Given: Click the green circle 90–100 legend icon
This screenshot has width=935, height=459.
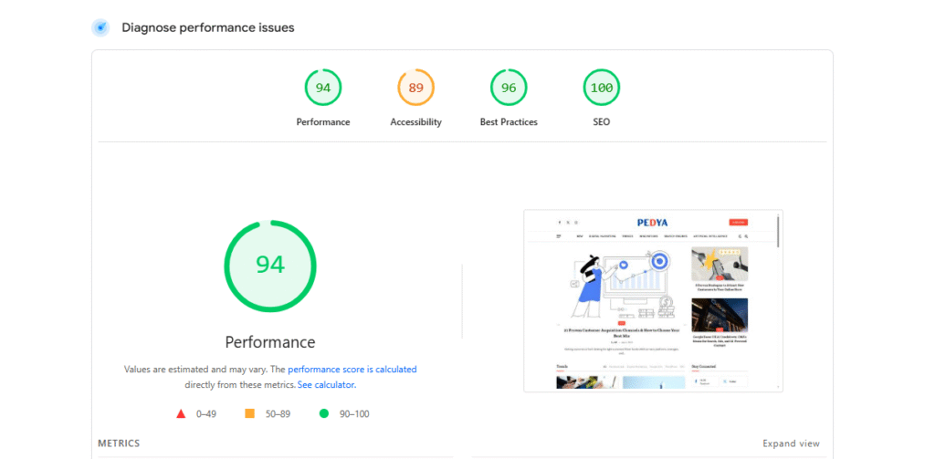Looking at the screenshot, I should click(324, 413).
